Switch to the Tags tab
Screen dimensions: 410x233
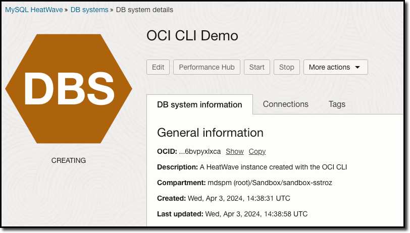click(x=337, y=104)
